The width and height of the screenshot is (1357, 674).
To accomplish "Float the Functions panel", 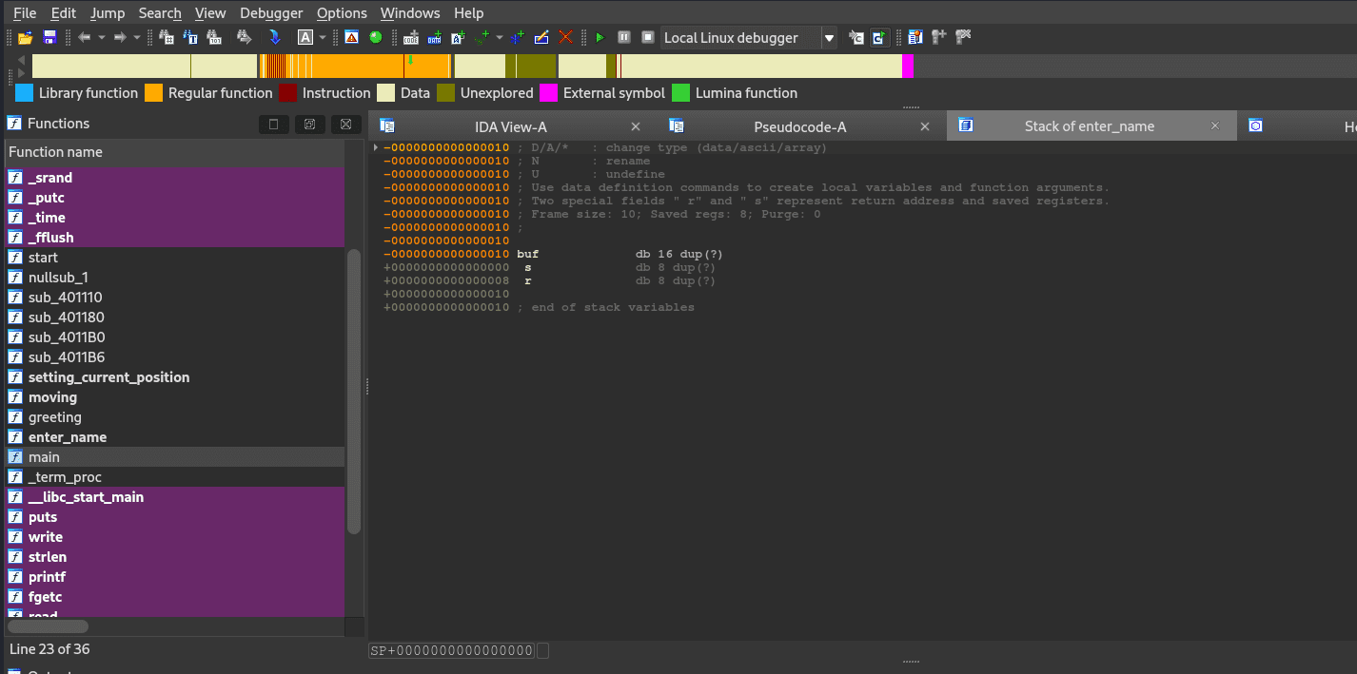I will [309, 125].
